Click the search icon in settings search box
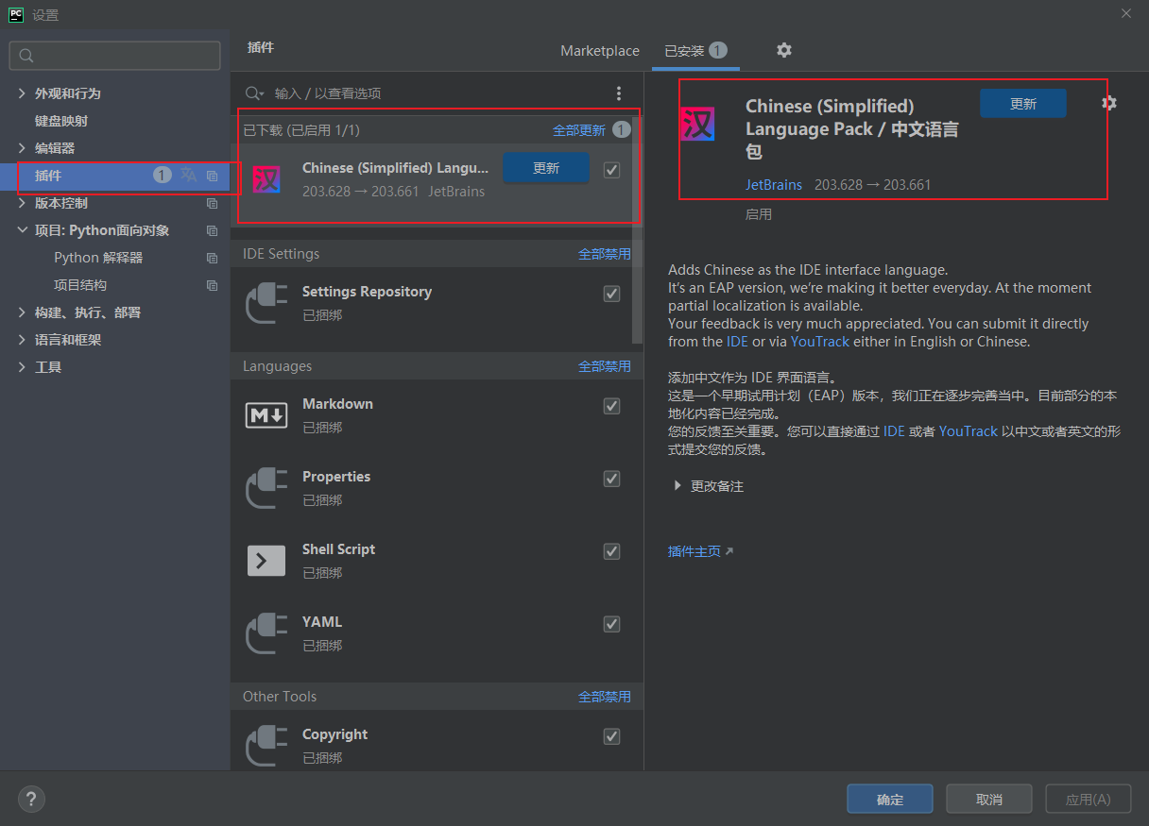1149x826 pixels. click(26, 56)
